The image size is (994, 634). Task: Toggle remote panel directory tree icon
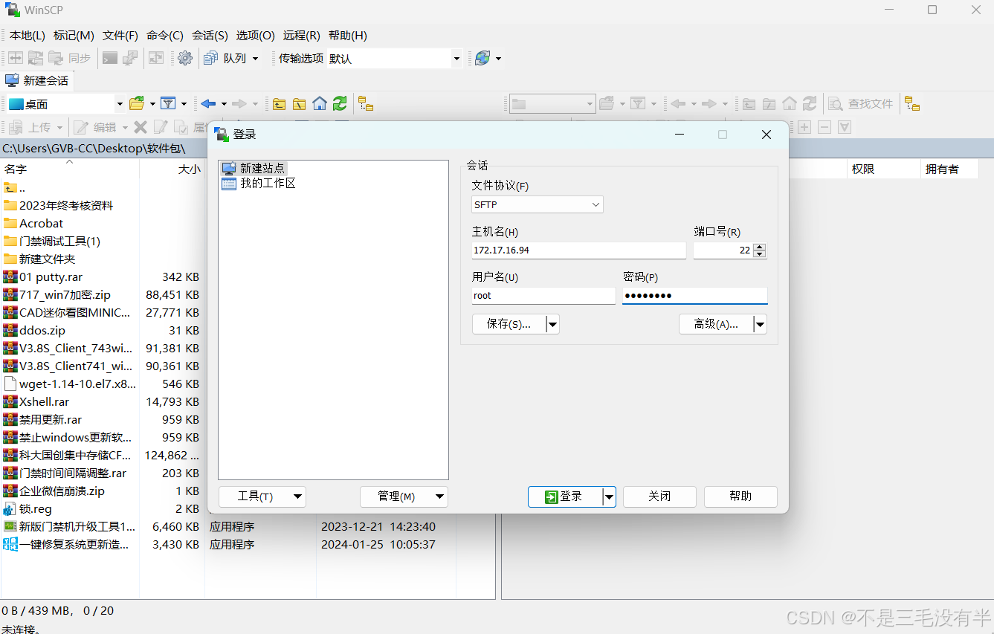pos(912,103)
